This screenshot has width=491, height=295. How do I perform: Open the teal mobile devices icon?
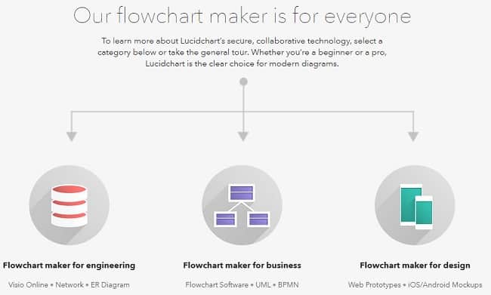[x=416, y=206]
